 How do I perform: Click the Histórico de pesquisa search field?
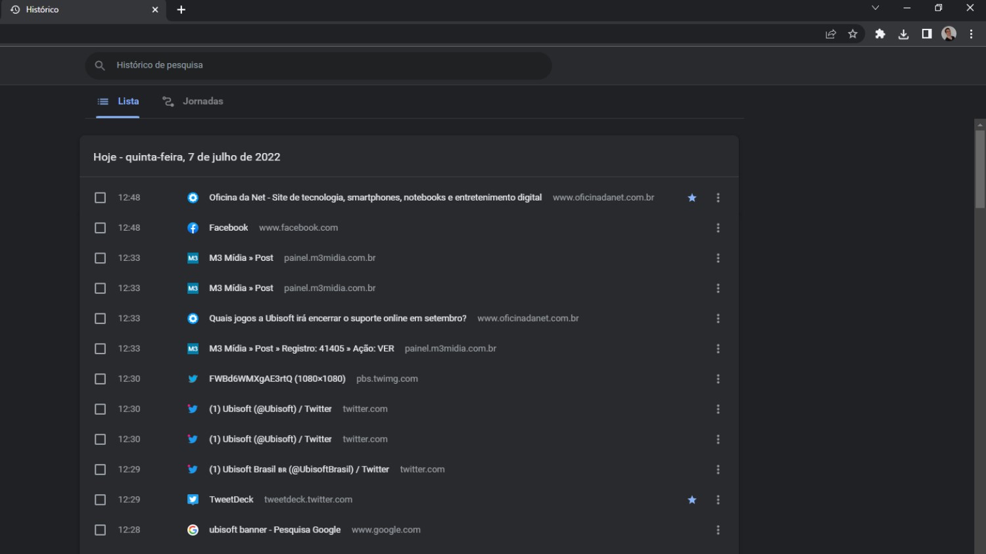(318, 66)
